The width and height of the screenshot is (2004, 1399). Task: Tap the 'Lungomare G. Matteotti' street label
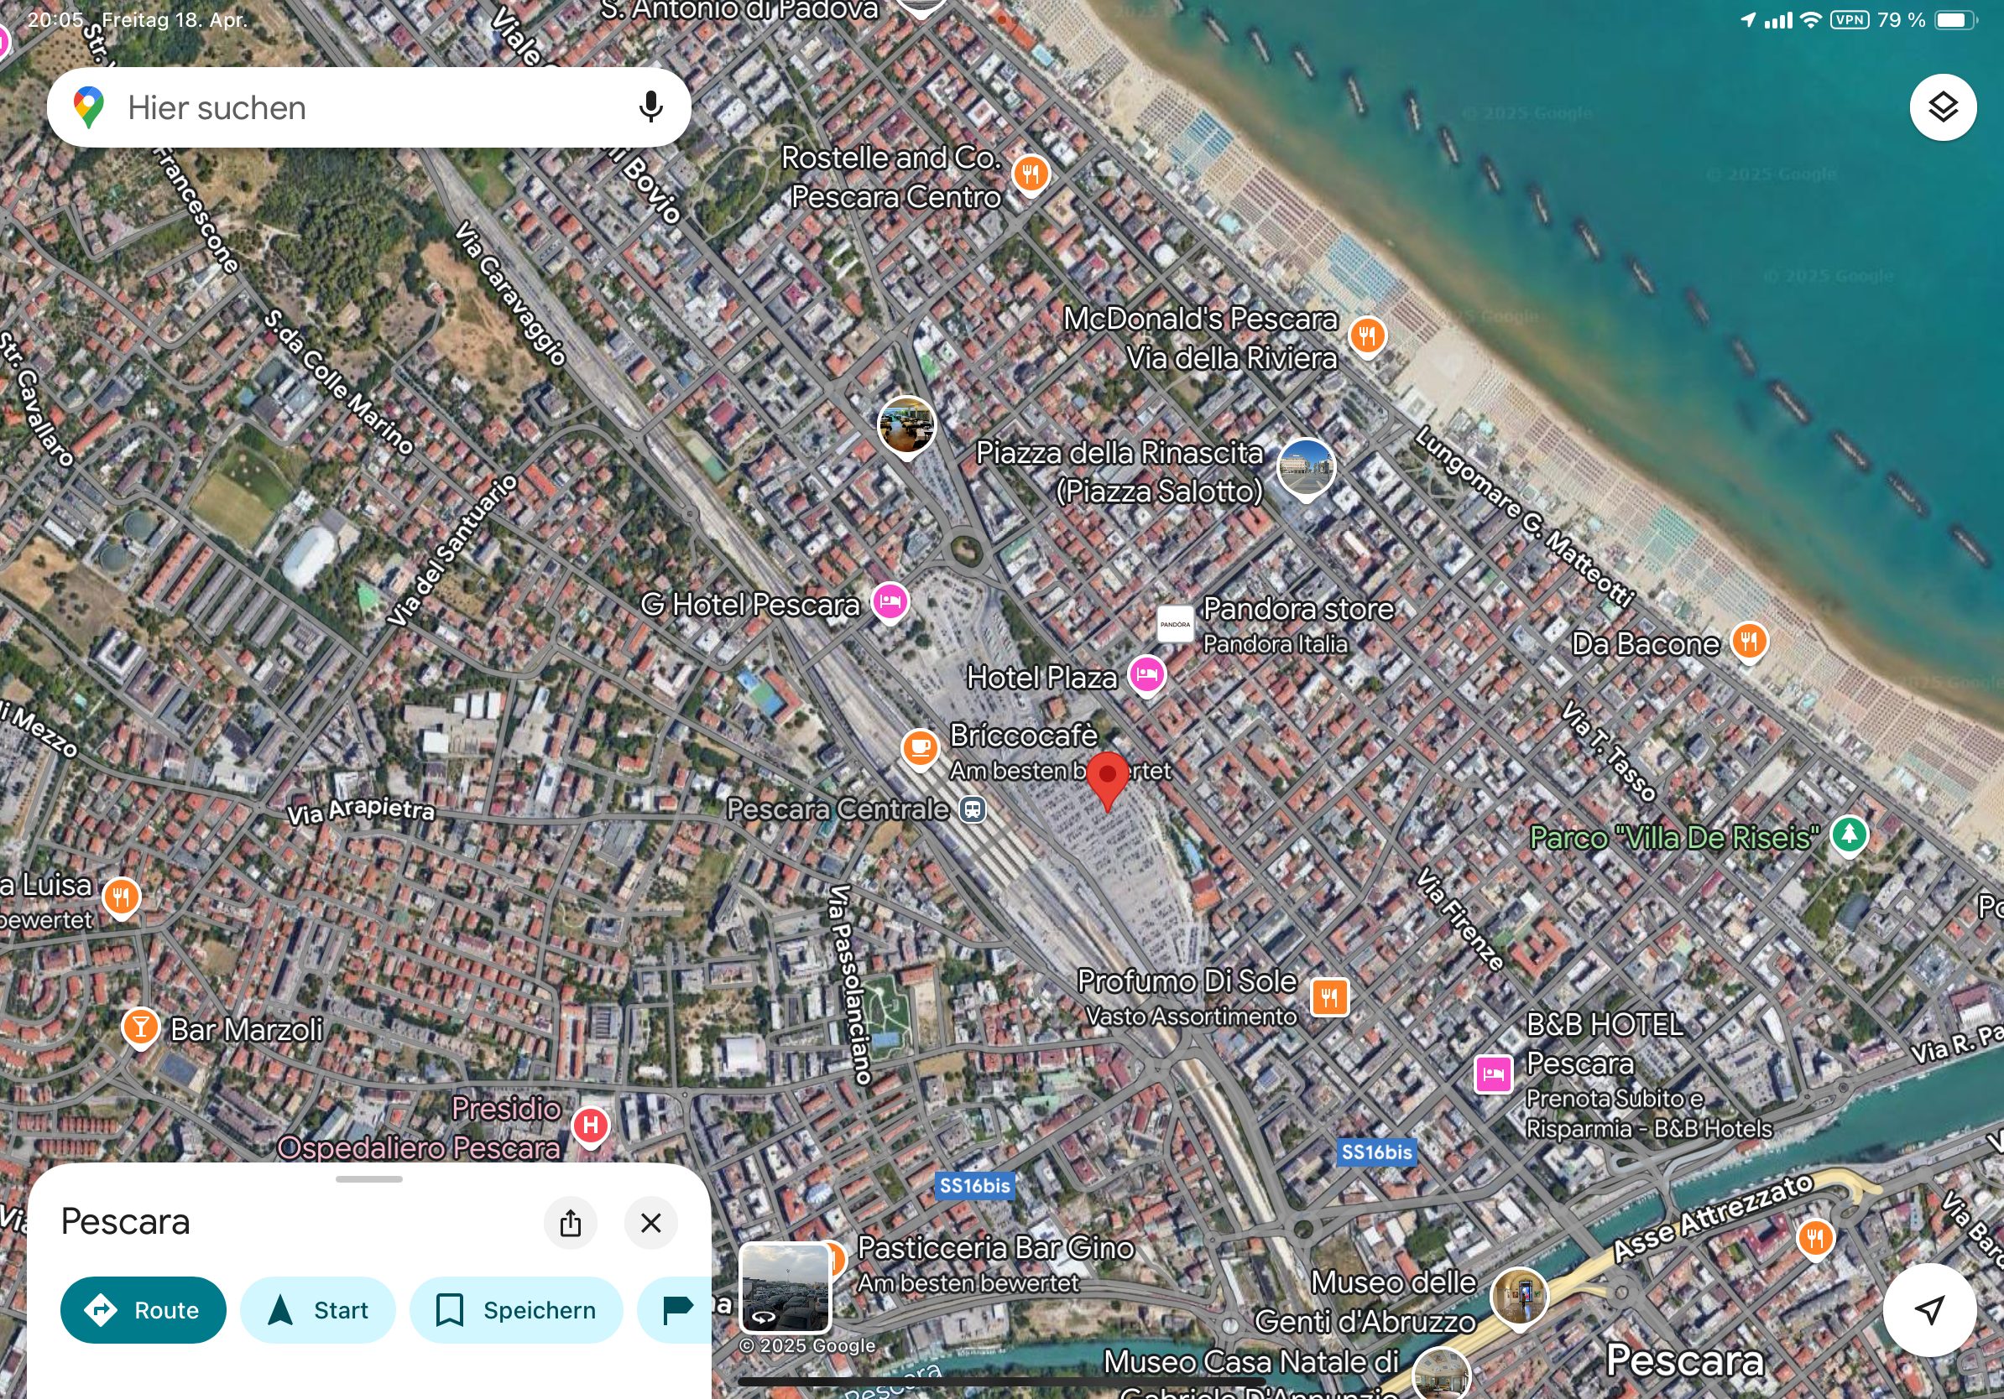1524,516
